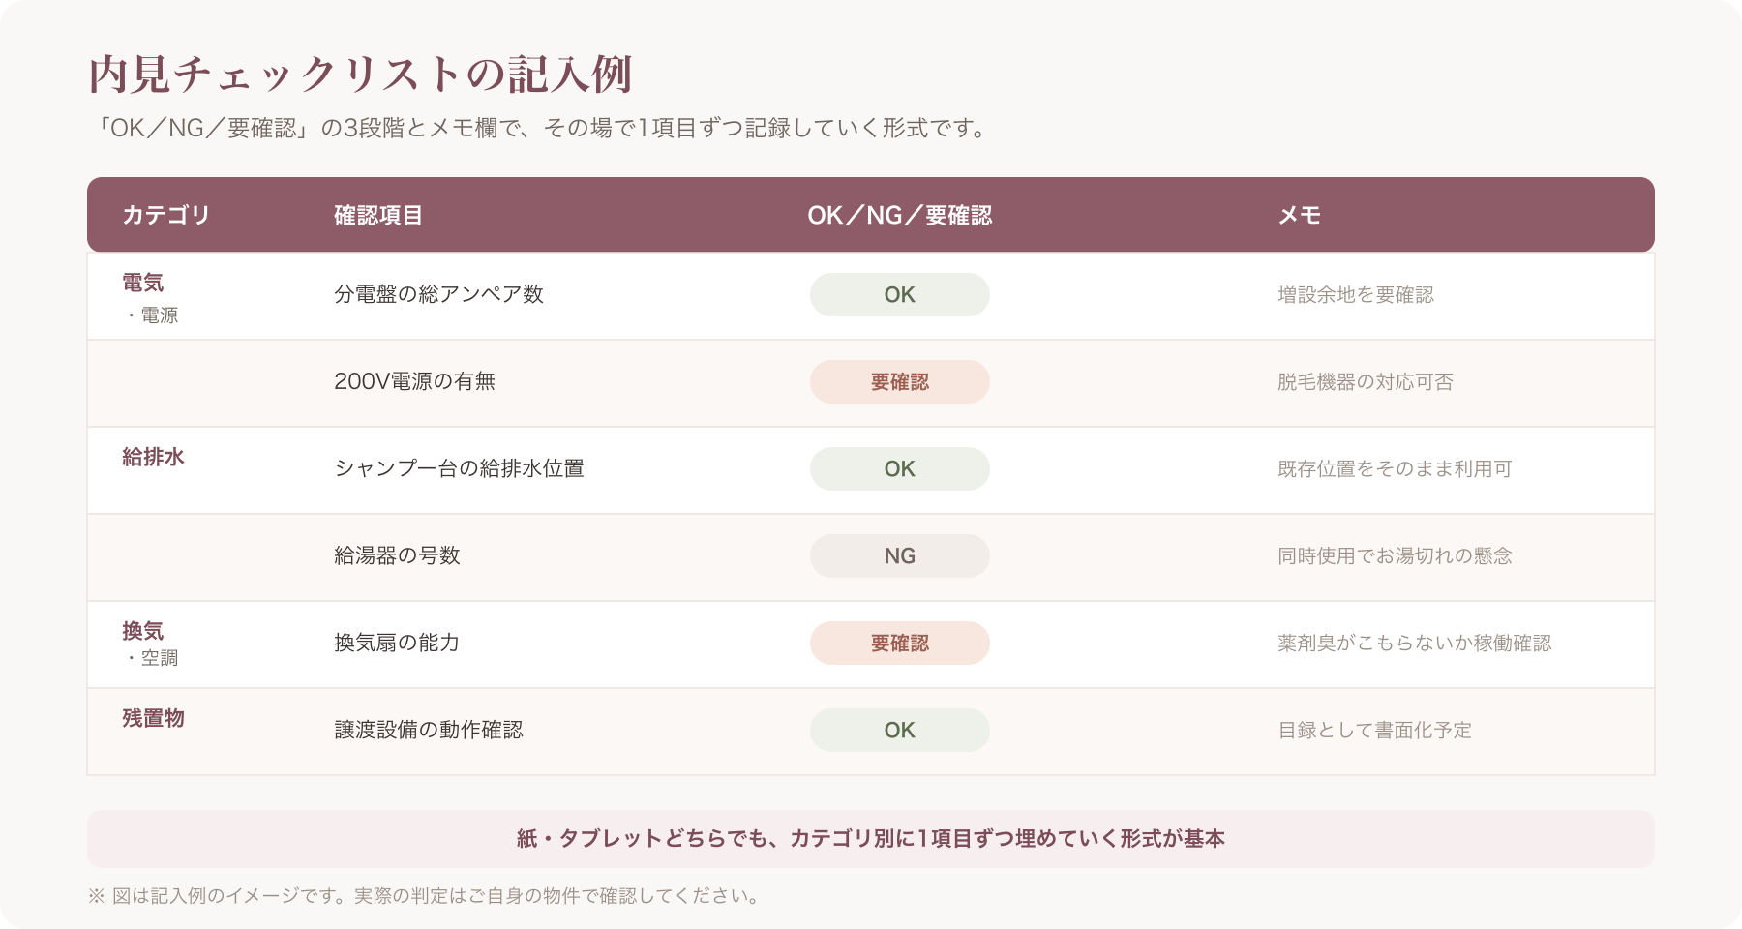Viewport: 1742px width, 929px height.
Task: Click the memo 既存位置をそのまま利用可
Action: [x=1395, y=468]
